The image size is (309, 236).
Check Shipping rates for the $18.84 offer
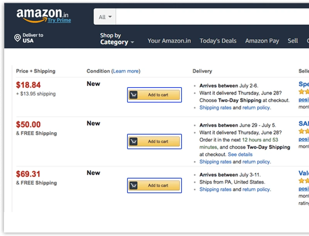click(215, 108)
